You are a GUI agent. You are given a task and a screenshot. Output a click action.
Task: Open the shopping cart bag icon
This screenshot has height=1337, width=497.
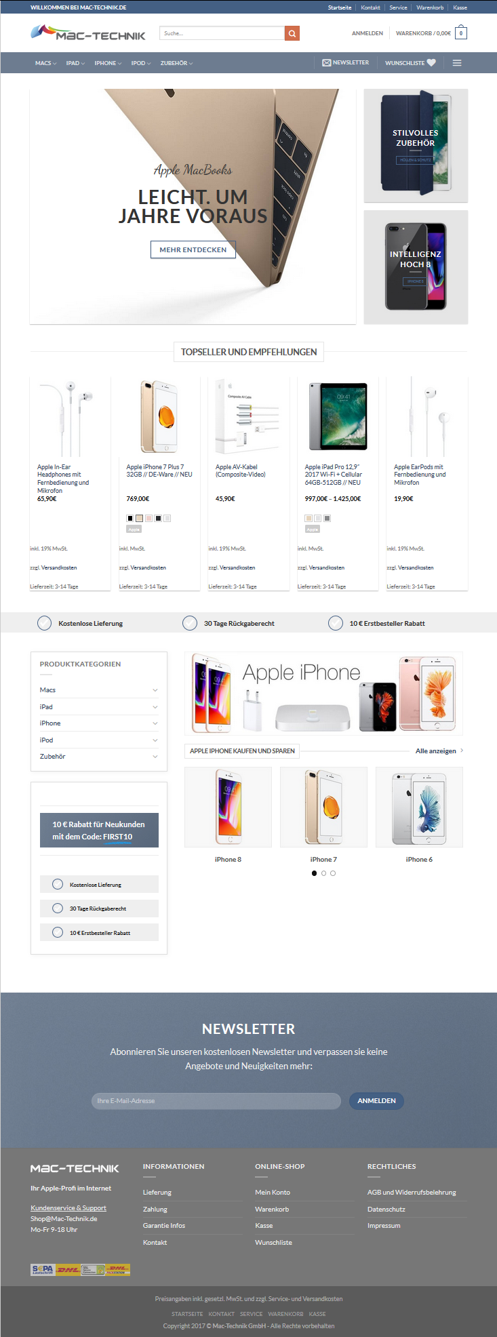coord(461,33)
